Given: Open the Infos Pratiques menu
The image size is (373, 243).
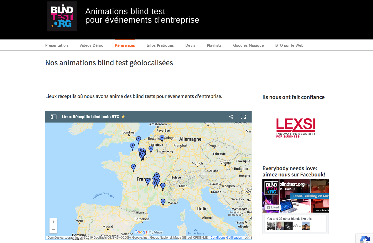Looking at the screenshot, I should [160, 45].
